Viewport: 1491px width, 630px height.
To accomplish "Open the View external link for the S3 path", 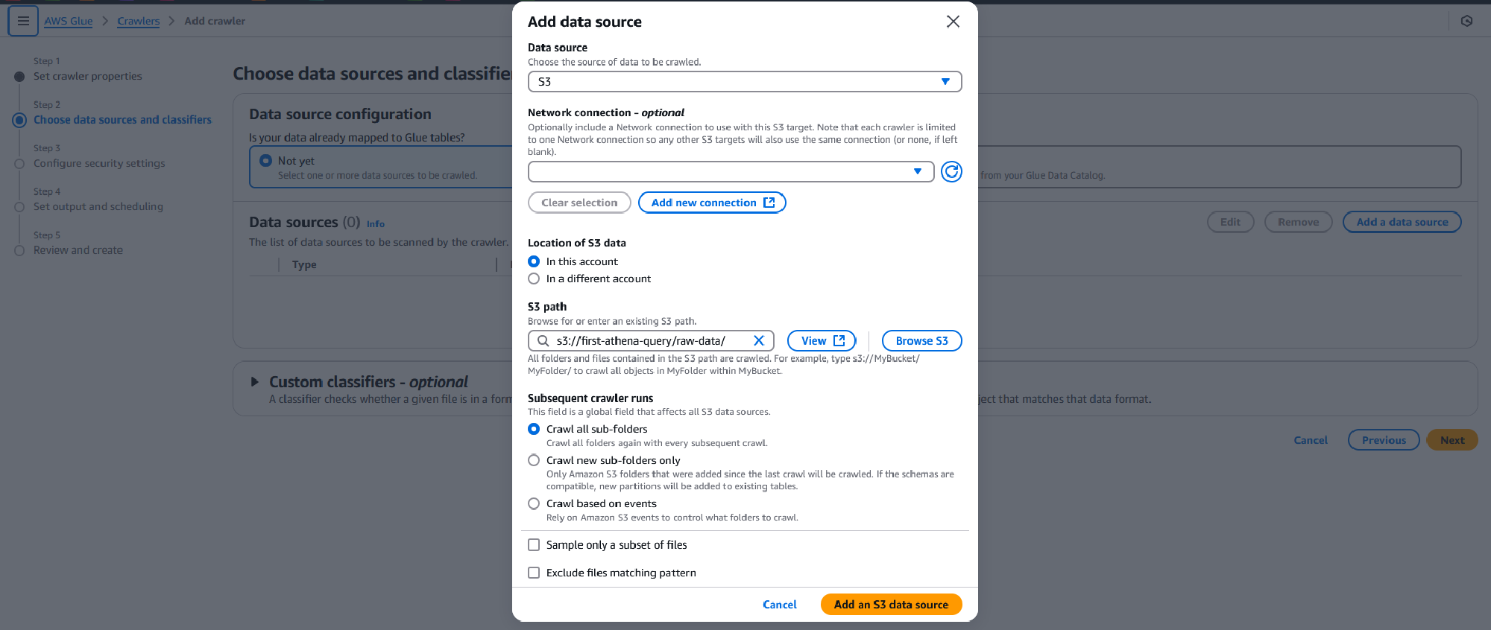I will [821, 340].
